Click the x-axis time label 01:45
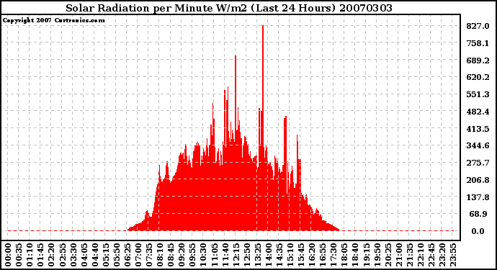This screenshot has height=270, width=497. (40, 255)
